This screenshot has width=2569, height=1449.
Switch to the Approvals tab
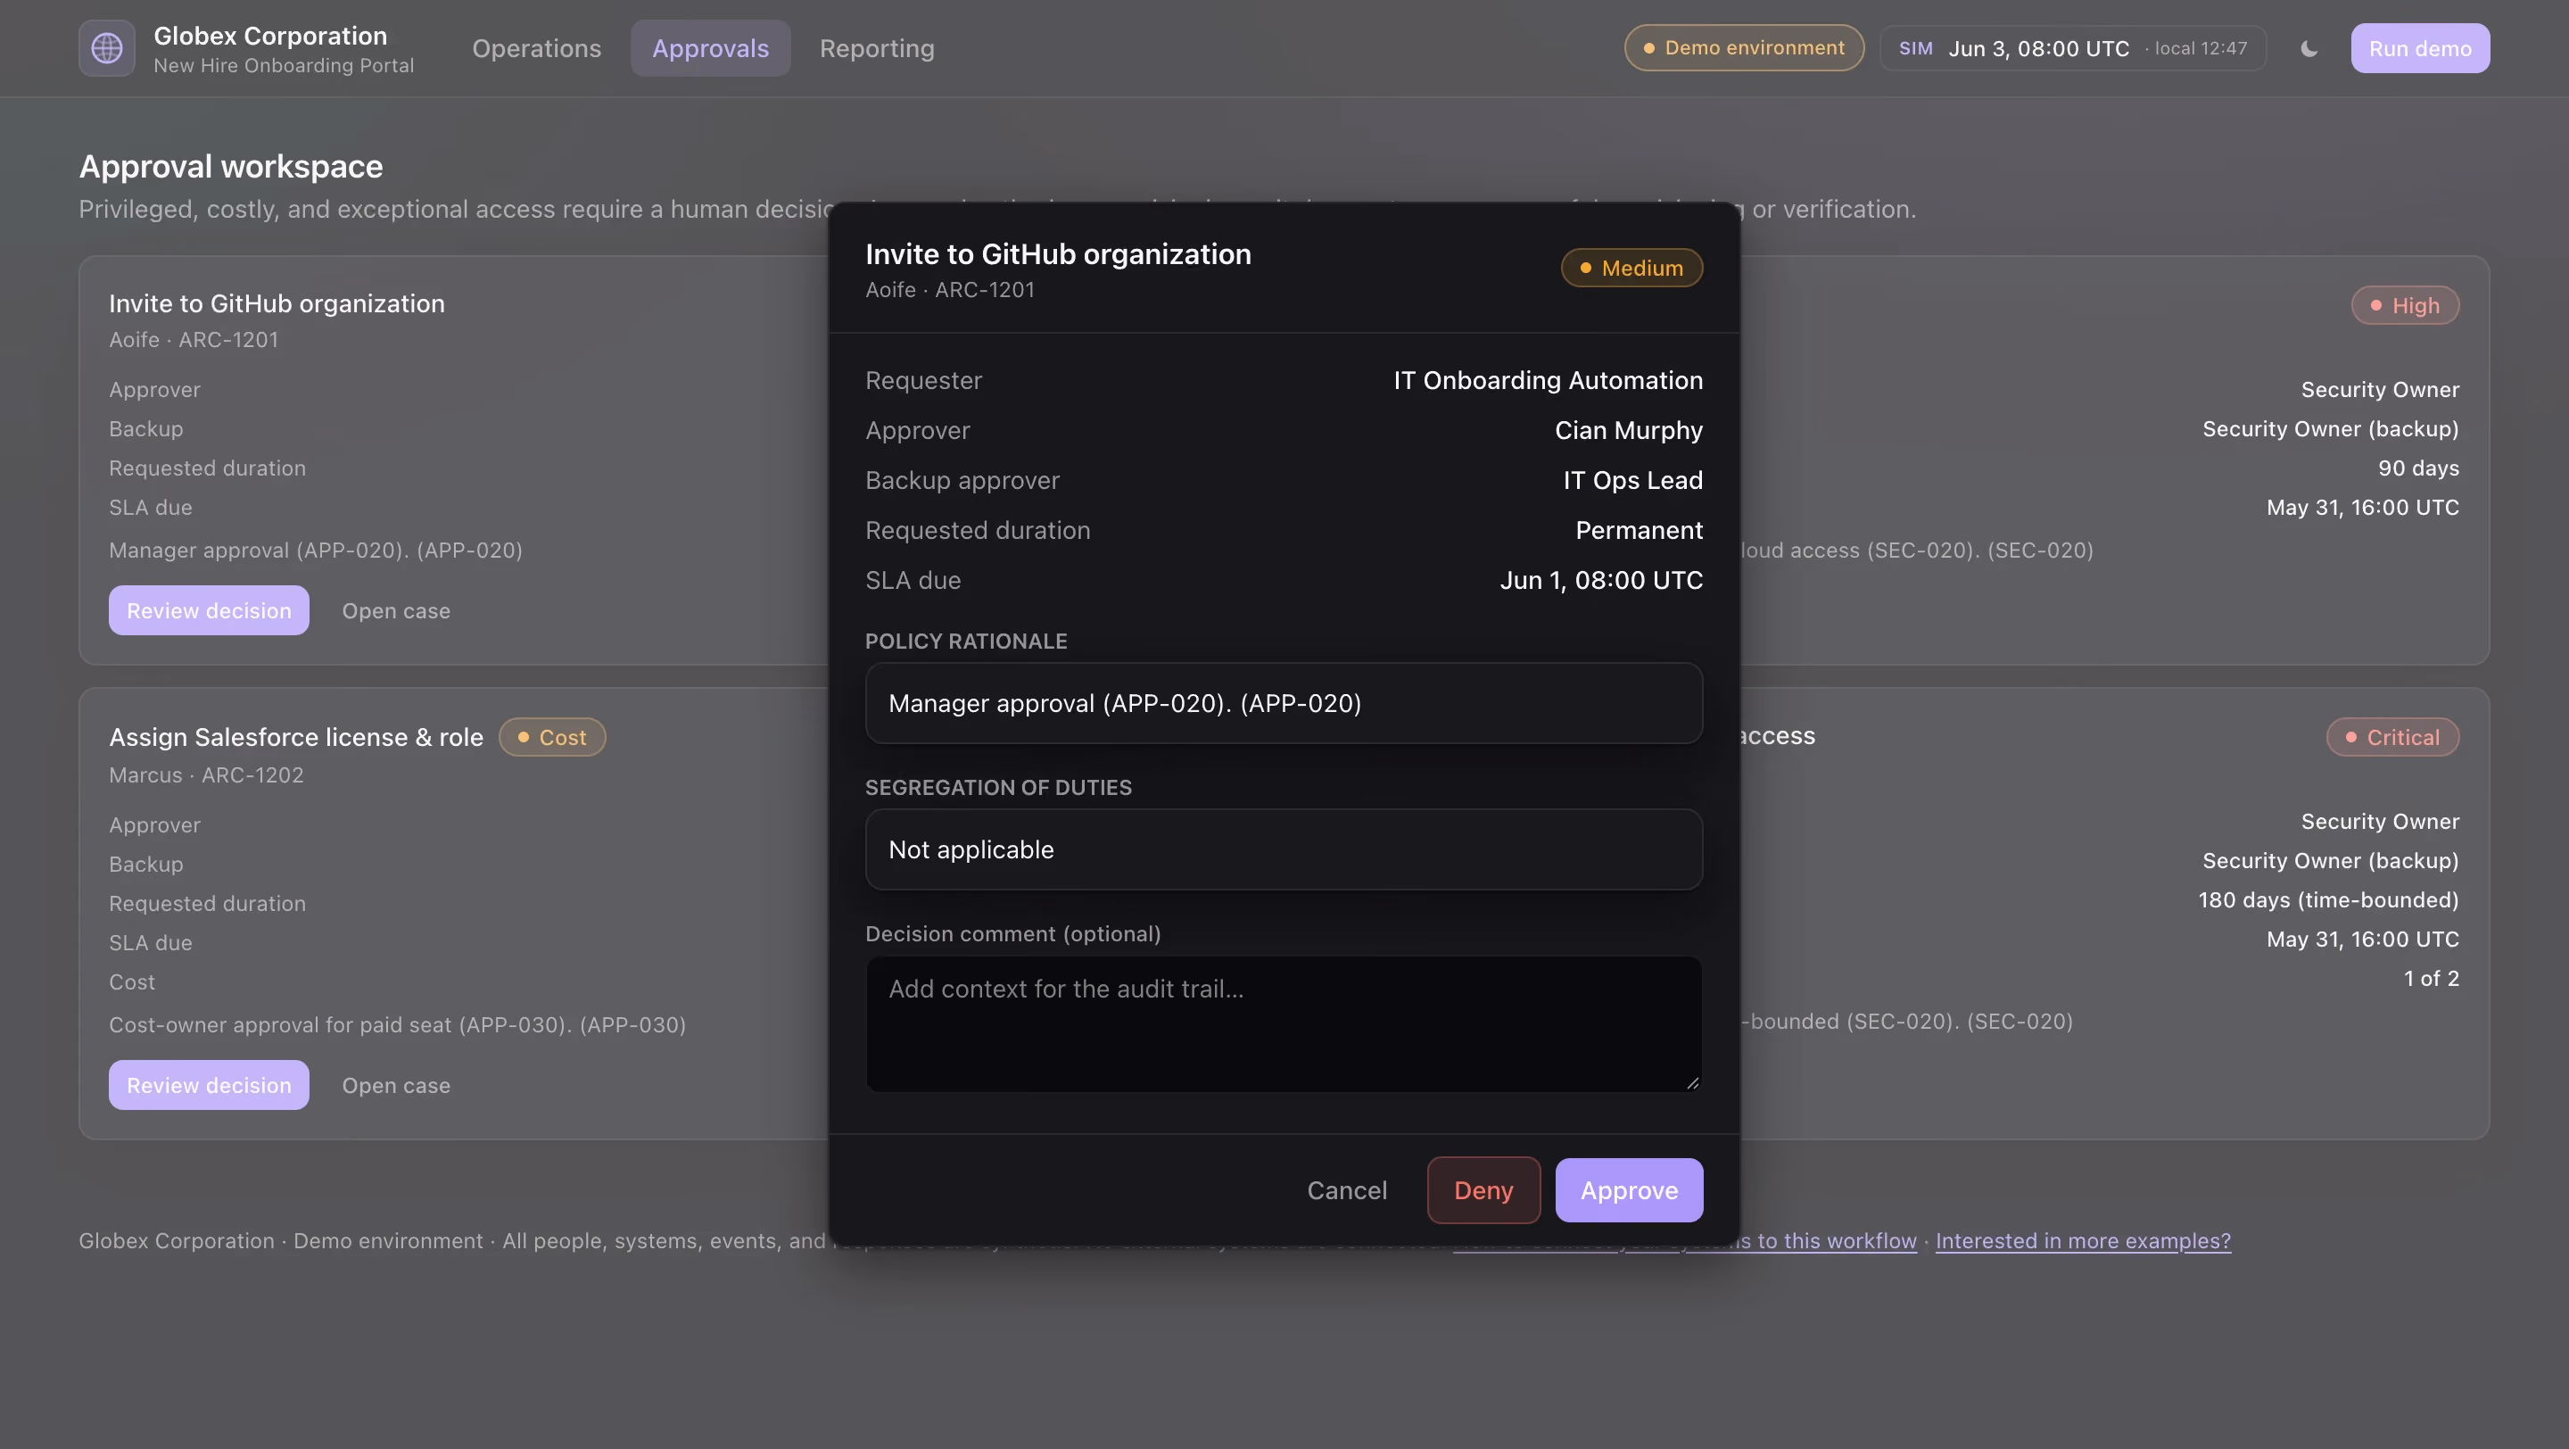click(710, 48)
